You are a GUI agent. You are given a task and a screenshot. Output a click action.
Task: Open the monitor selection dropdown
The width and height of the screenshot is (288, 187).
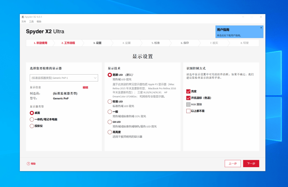click(64, 78)
